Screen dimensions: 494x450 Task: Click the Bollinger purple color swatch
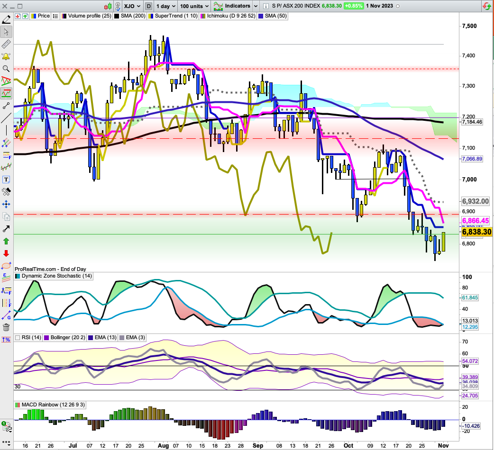click(x=46, y=338)
